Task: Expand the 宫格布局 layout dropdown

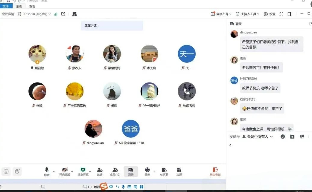Action: 222,14
